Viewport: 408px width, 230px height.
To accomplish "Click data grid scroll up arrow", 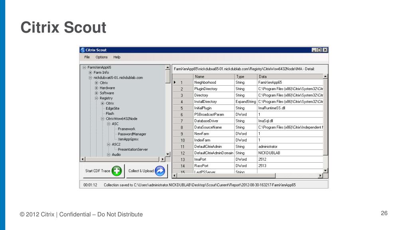I will (325, 77).
